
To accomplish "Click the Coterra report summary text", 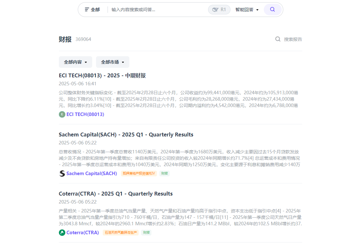I will click(180, 217).
